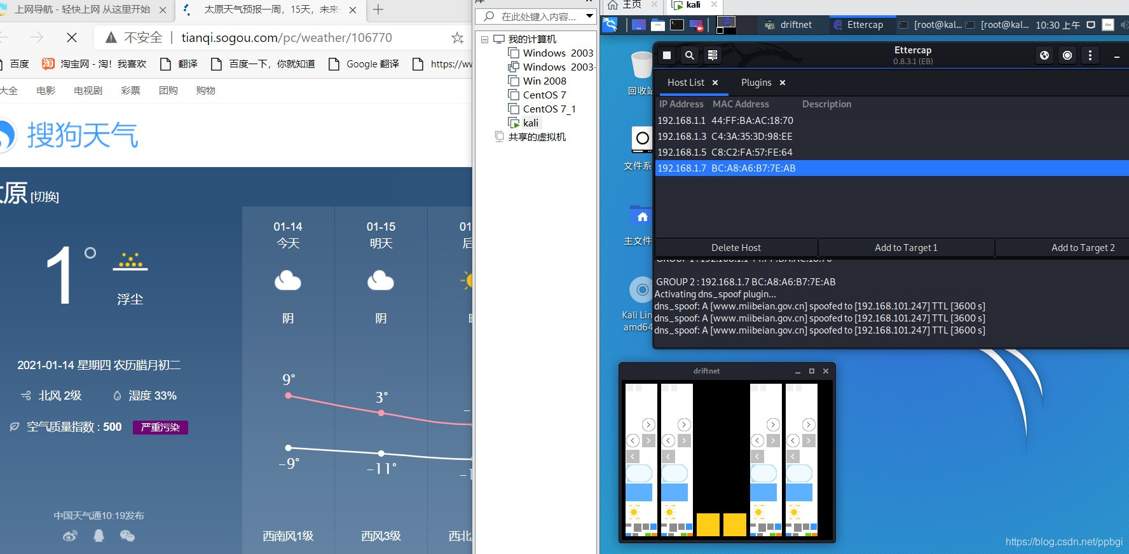Click the screen recorder icon in Kali panel
Viewport: 1129px width, 554px height.
[x=697, y=25]
